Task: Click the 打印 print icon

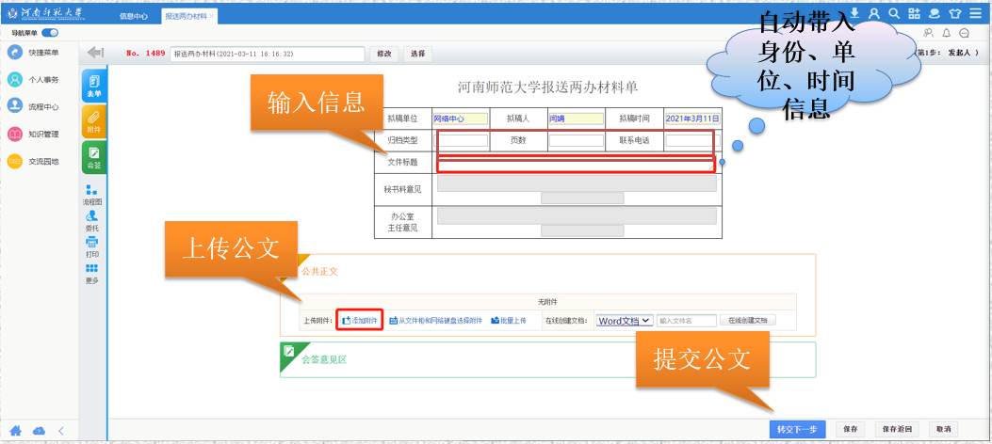Action: click(91, 247)
